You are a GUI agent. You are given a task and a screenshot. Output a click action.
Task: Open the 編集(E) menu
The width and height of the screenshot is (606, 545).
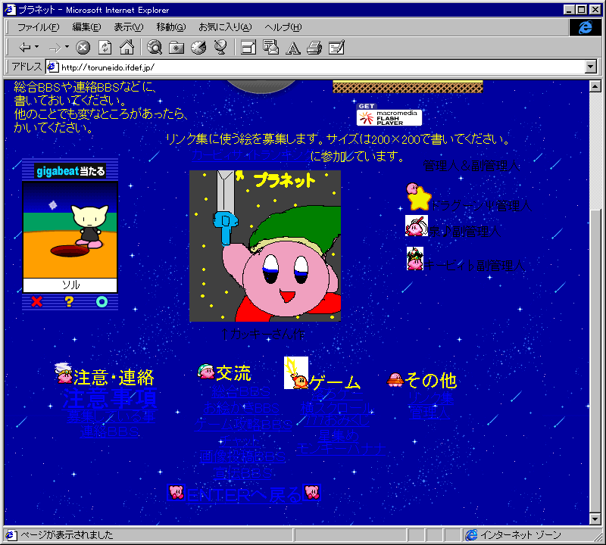(86, 27)
